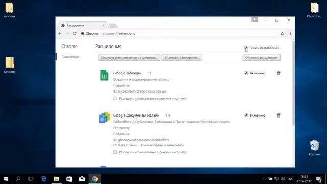The width and height of the screenshot is (327, 184).
Task: Open фоновая страница (неактивно) link
Action: (162, 145)
